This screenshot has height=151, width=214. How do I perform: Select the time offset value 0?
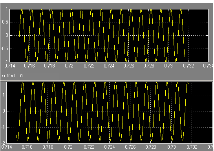coord(21,76)
